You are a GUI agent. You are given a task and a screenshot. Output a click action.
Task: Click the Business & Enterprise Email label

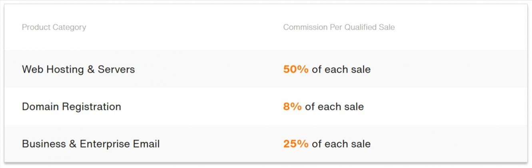(x=91, y=144)
